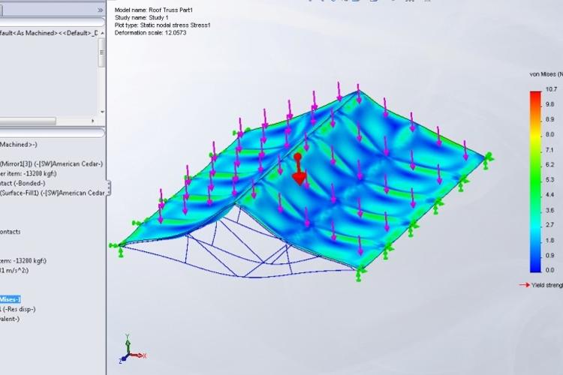This screenshot has height=375, width=563.
Task: Click the 'Study name: Study 1' annotation
Action: coord(141,17)
